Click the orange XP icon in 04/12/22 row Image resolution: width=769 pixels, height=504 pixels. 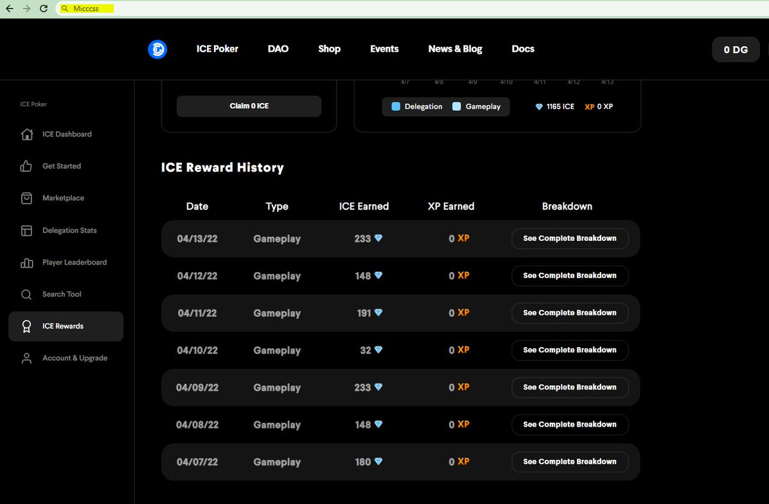click(463, 275)
